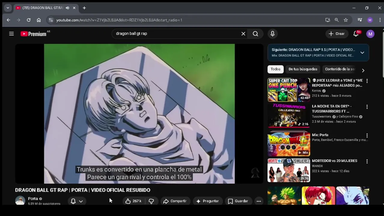384x216 pixels.
Task: Dislike the video
Action: tap(151, 201)
